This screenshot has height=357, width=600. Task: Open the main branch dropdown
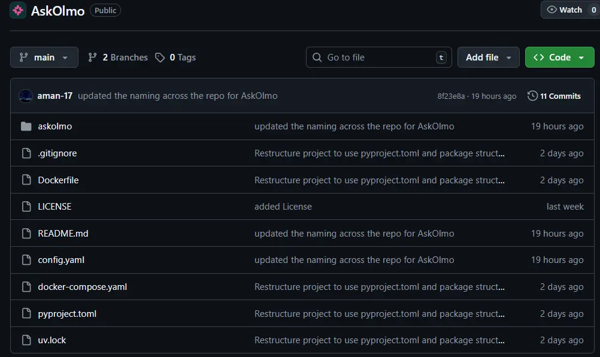coord(44,58)
